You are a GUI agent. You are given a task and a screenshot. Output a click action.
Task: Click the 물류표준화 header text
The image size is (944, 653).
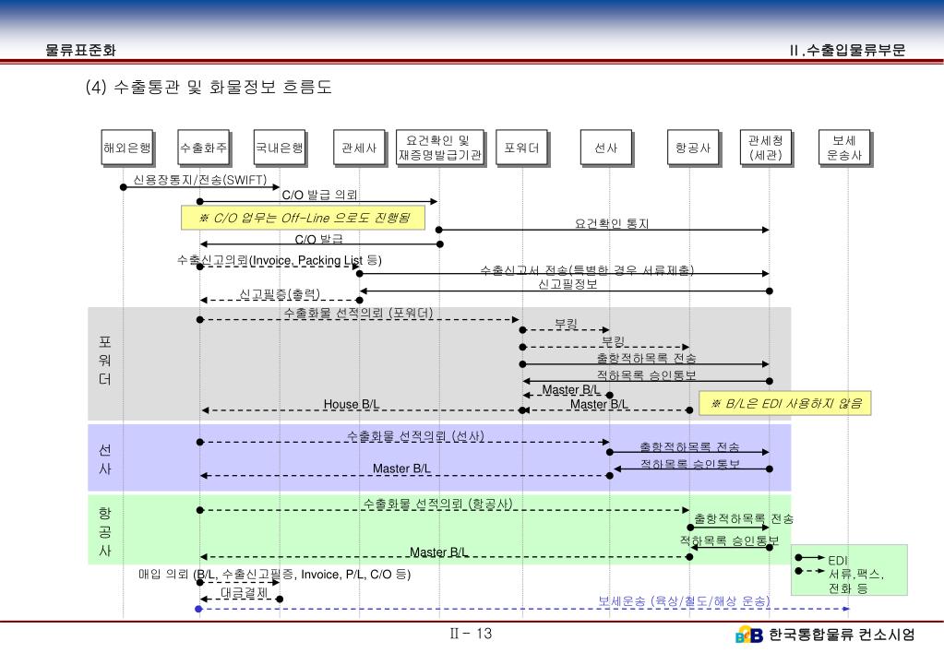[x=80, y=50]
